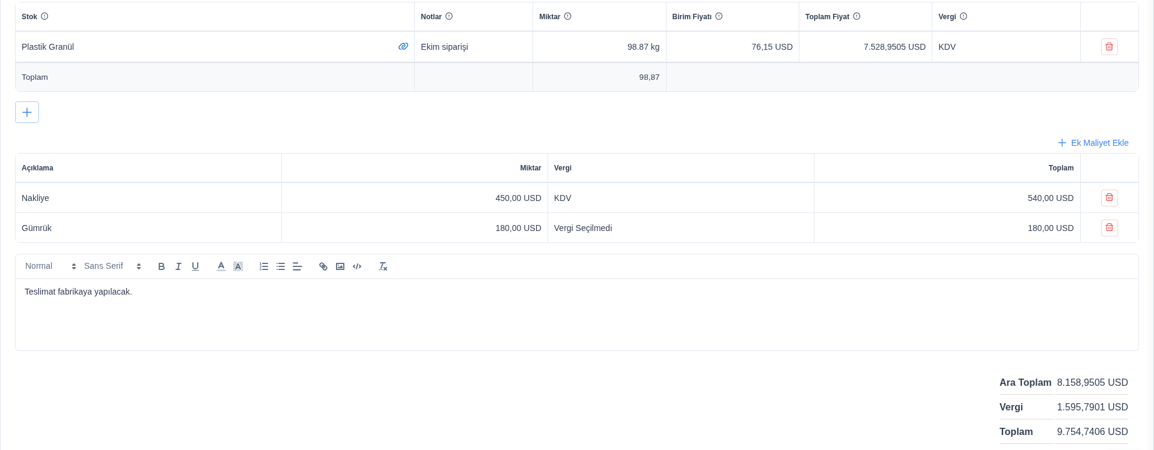
Task: Show info tooltip for Notlar column
Action: click(x=449, y=16)
